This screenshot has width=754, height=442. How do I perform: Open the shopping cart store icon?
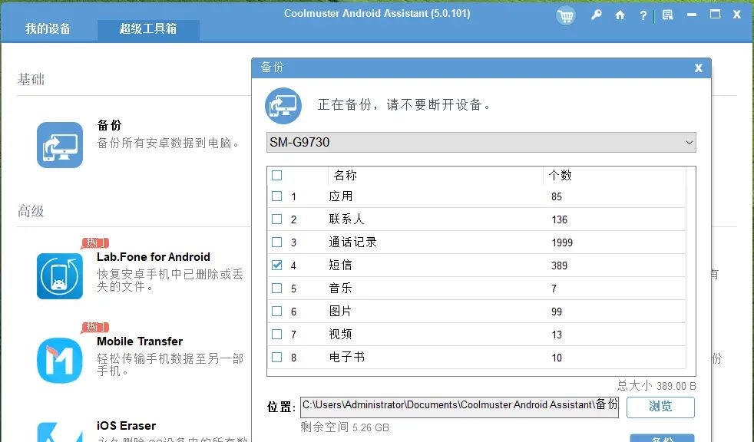tap(566, 15)
